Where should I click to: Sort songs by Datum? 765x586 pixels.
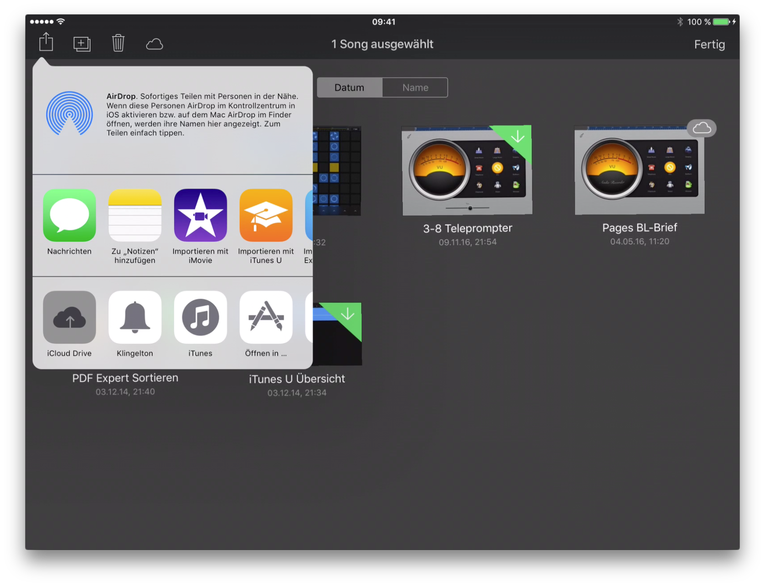(x=349, y=87)
